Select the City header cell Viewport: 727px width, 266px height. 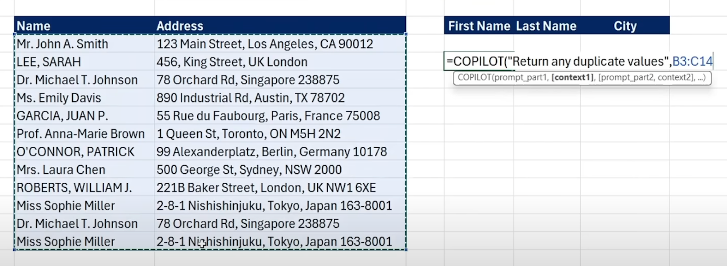click(625, 26)
